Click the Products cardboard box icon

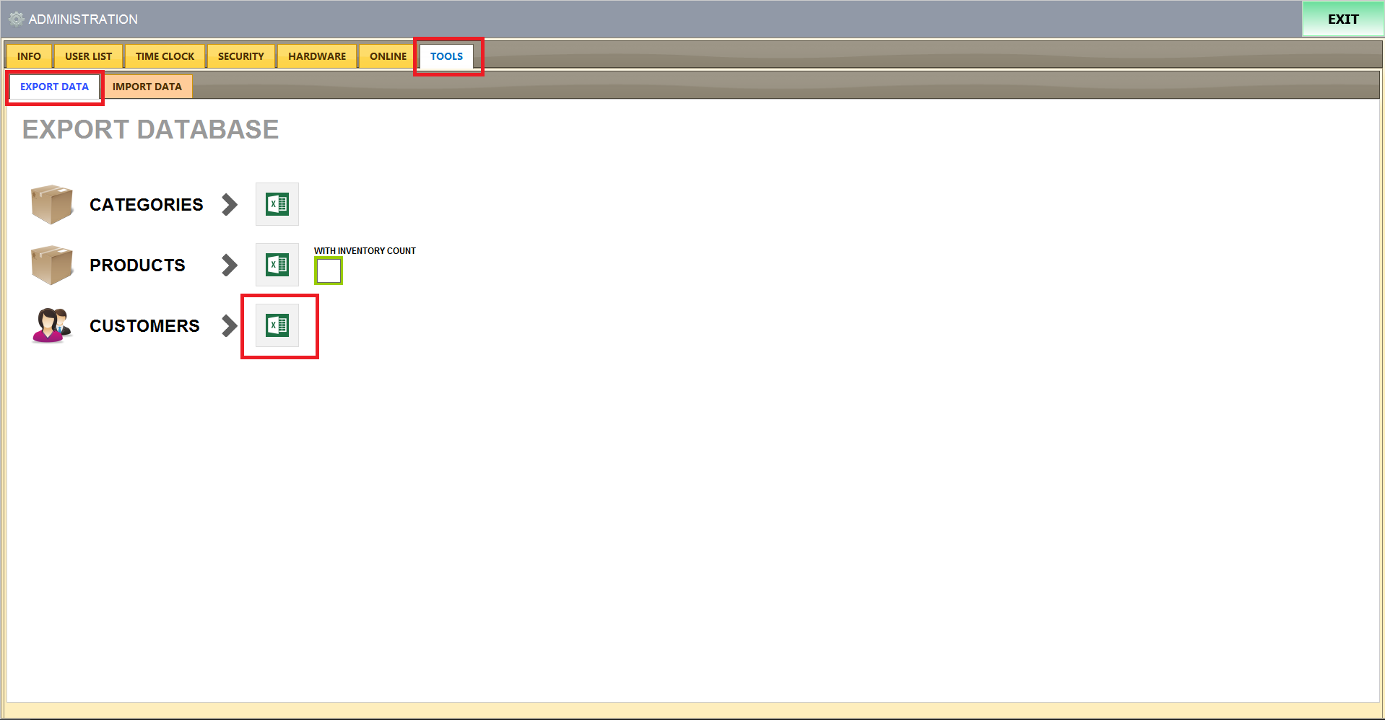coord(52,265)
